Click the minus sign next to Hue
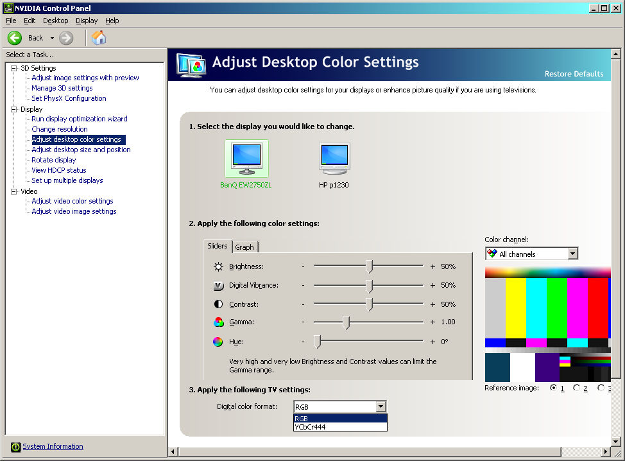This screenshot has height=461, width=625. [x=304, y=342]
